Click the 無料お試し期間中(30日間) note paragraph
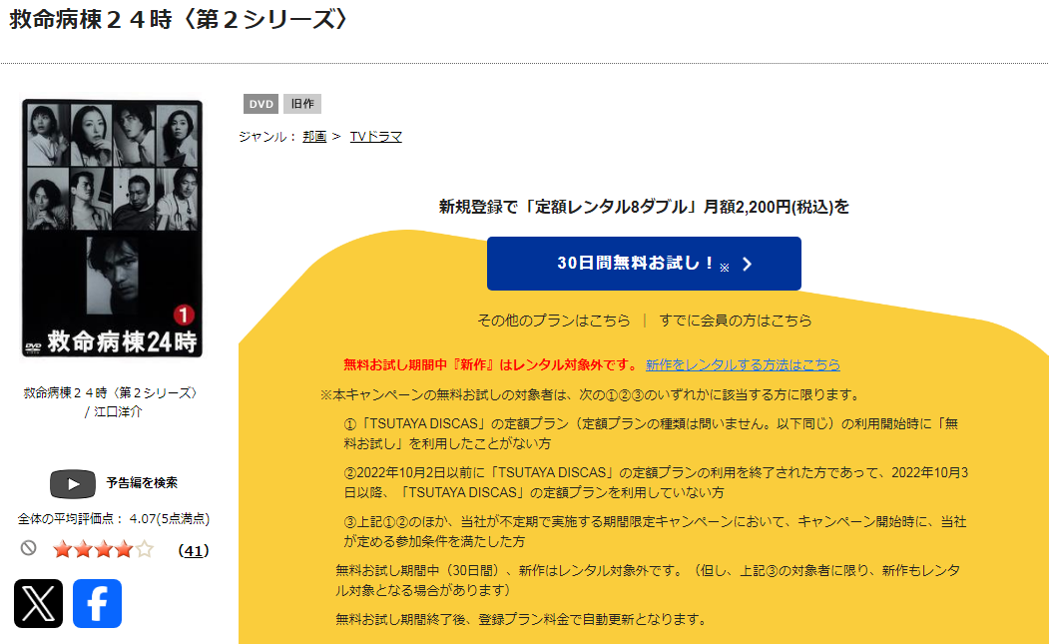1049x644 pixels. click(x=648, y=580)
